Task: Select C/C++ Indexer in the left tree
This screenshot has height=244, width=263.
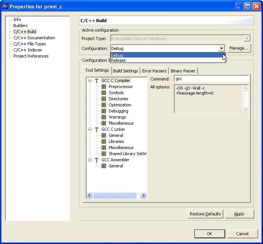Action: tap(27, 50)
